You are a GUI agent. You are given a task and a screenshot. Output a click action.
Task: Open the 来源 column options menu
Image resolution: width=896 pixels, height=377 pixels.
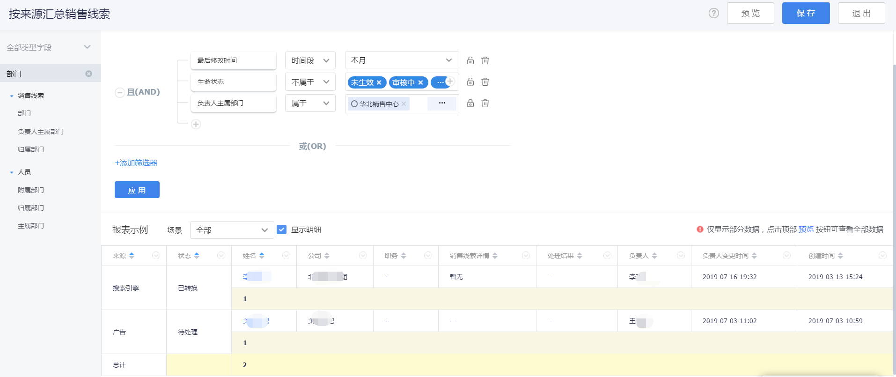pyautogui.click(x=156, y=255)
